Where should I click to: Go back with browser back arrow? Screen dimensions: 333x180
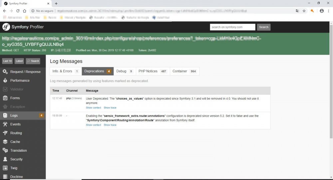[x=5, y=11]
